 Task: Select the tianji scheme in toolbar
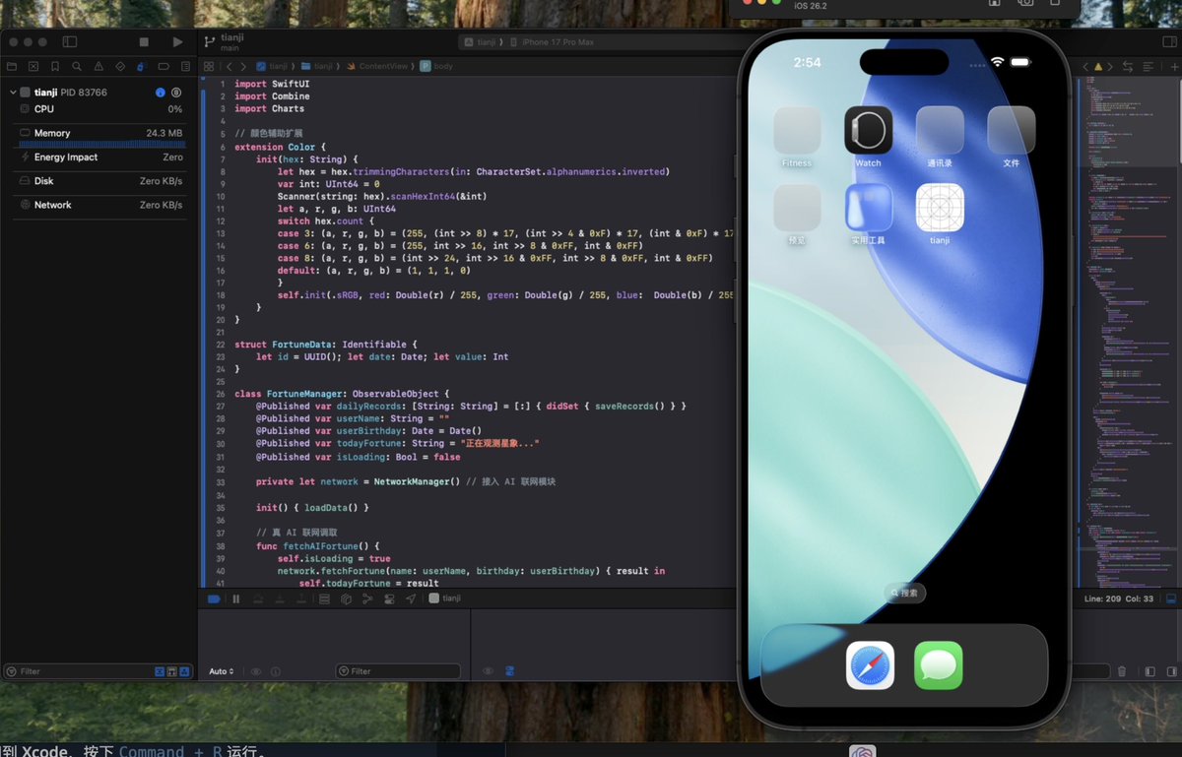482,42
